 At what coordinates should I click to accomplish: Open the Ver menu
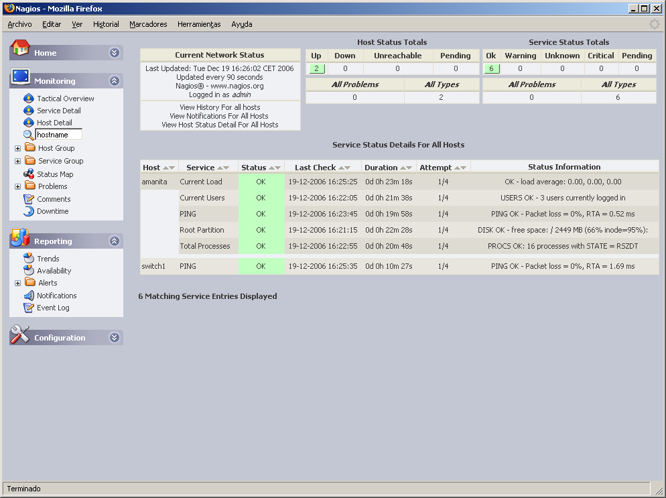pyautogui.click(x=77, y=24)
